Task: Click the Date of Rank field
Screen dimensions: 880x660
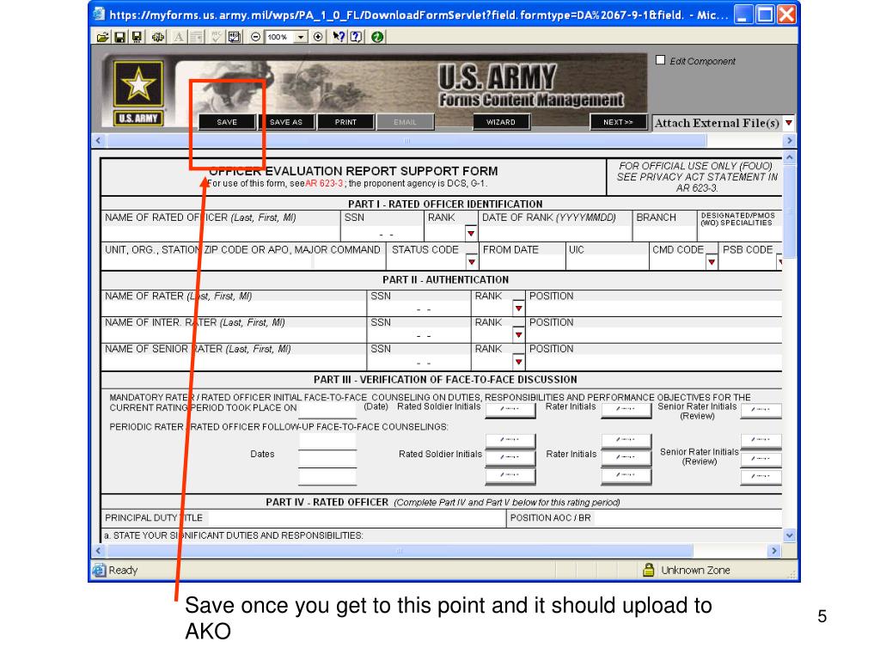Action: coord(555,233)
